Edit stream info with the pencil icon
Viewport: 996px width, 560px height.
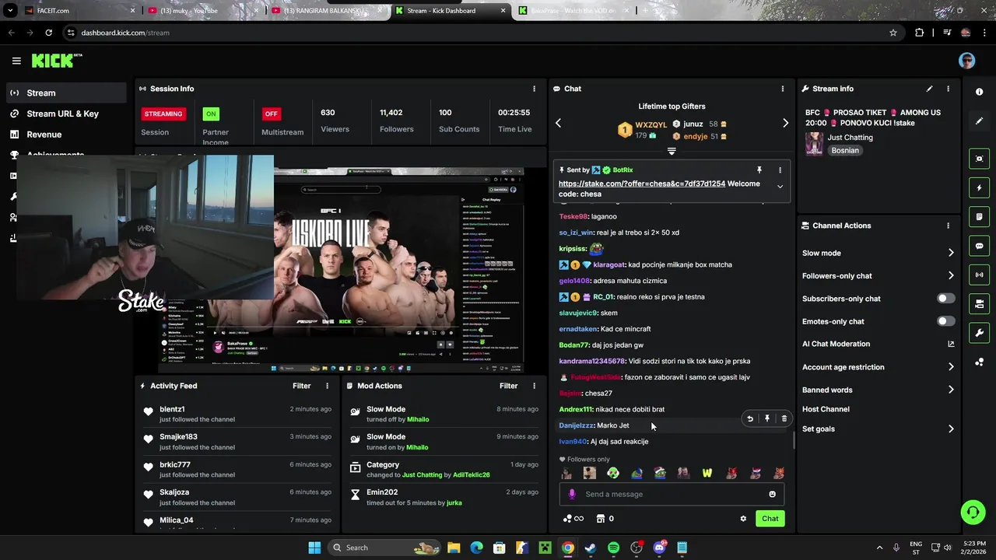coord(929,89)
